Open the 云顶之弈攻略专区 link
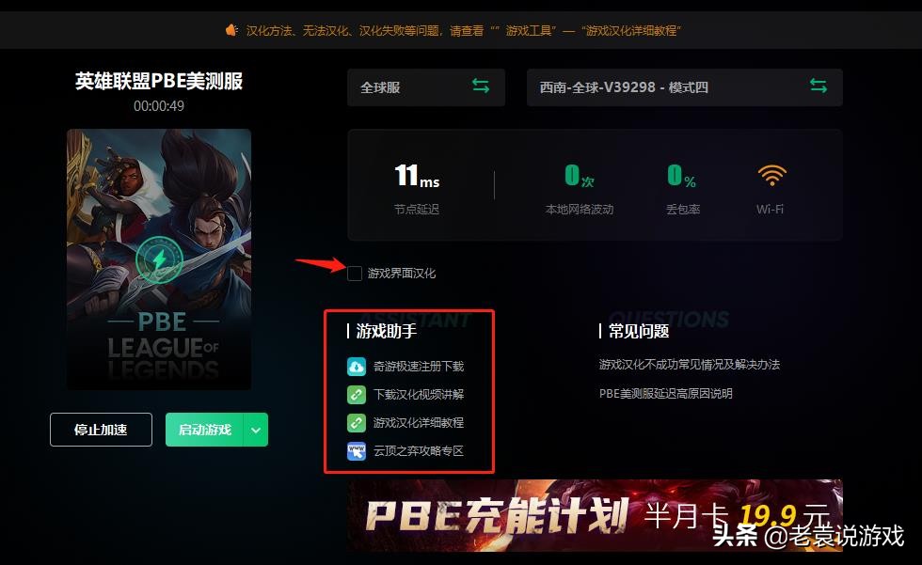This screenshot has height=565, width=922. [x=419, y=451]
